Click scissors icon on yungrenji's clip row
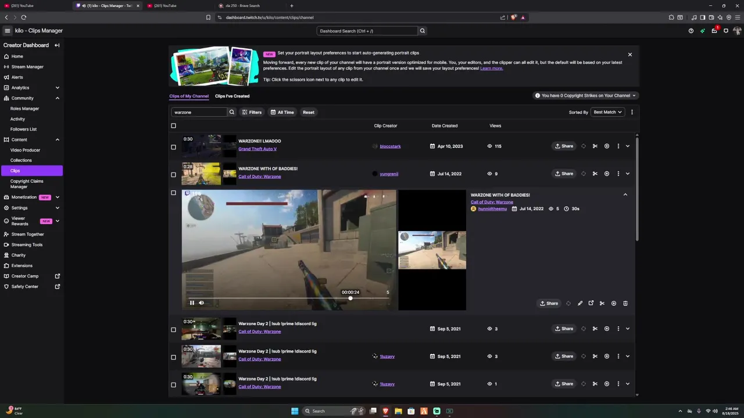This screenshot has height=418, width=744. pos(595,174)
